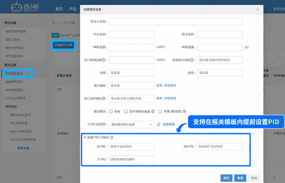
Task: Click the 自定义名称 input field
Action: point(176,22)
